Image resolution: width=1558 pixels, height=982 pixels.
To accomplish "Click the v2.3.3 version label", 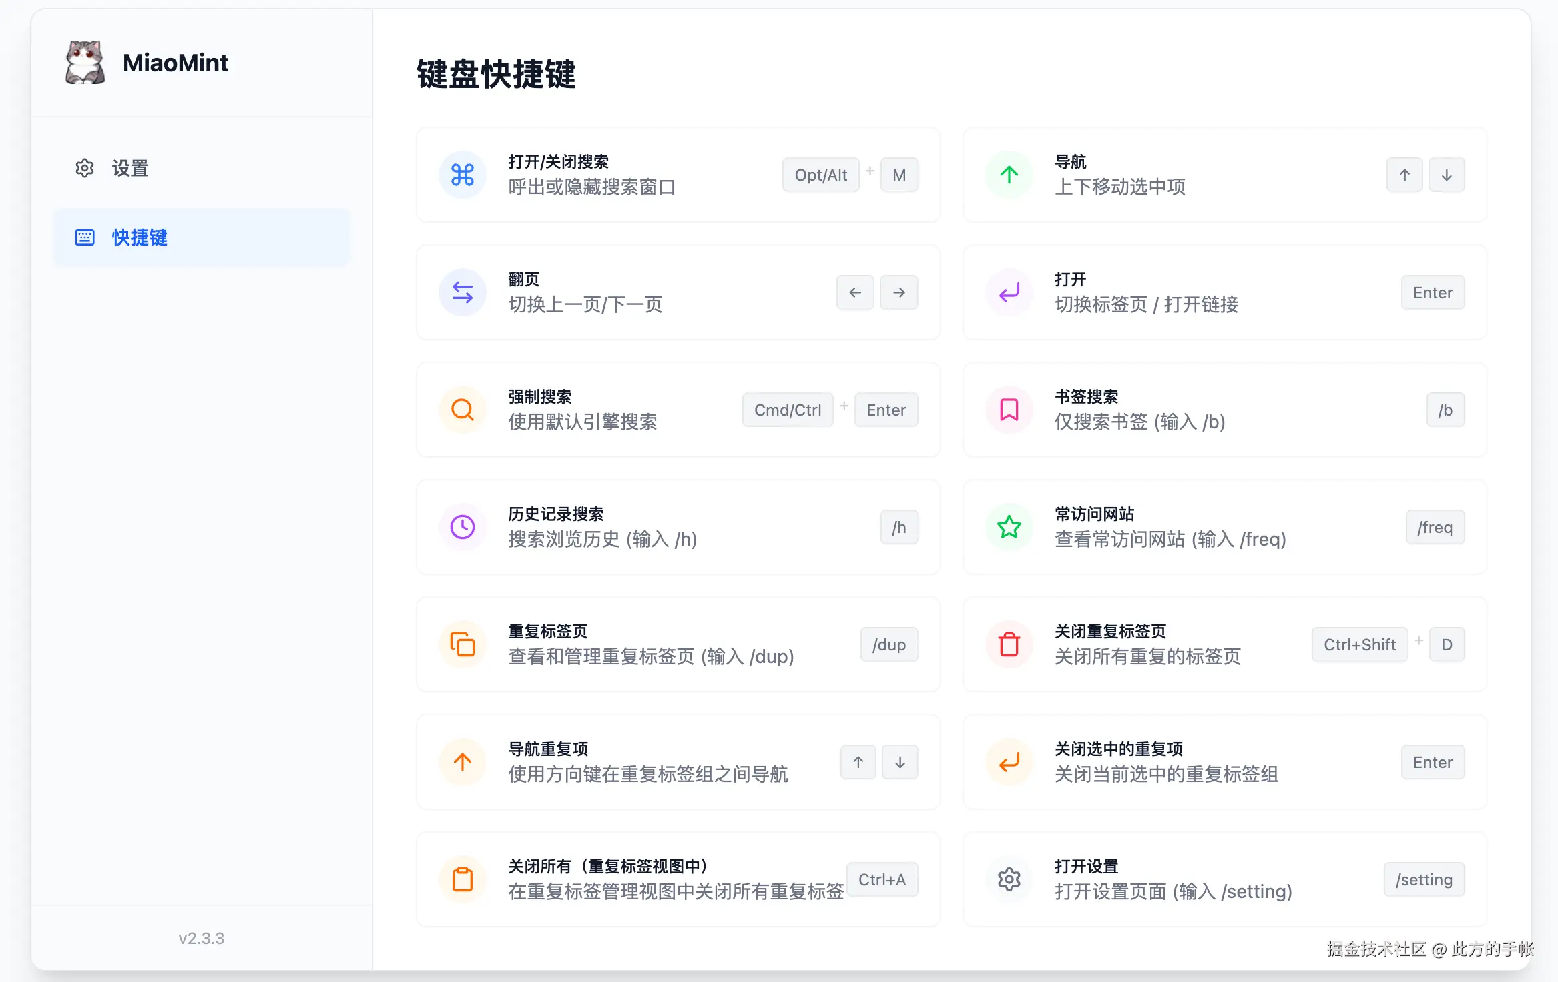I will pyautogui.click(x=201, y=938).
